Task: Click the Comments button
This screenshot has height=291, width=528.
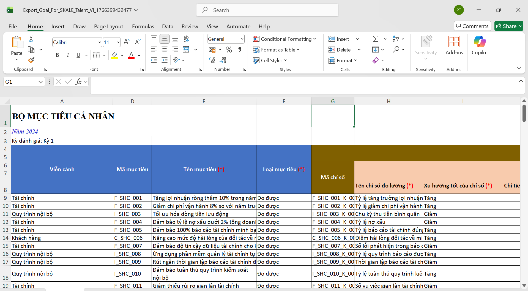Action: tap(472, 26)
